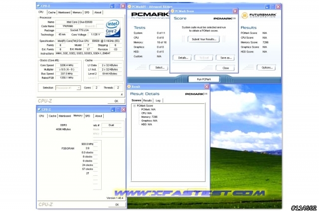Click the Run PCMark button
Image resolution: width=319 pixels, height=212 pixels.
tap(204, 79)
